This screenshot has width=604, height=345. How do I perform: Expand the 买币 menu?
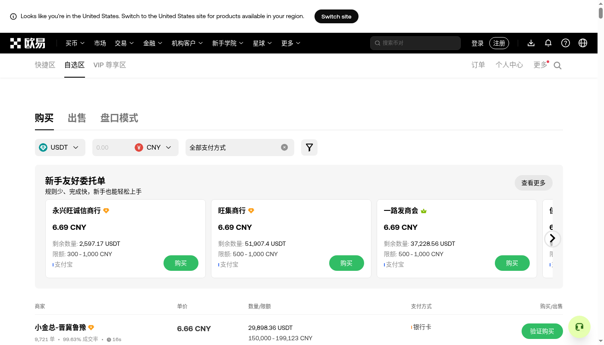coord(75,43)
